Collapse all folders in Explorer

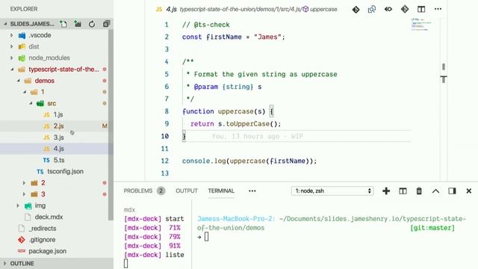click(x=106, y=24)
